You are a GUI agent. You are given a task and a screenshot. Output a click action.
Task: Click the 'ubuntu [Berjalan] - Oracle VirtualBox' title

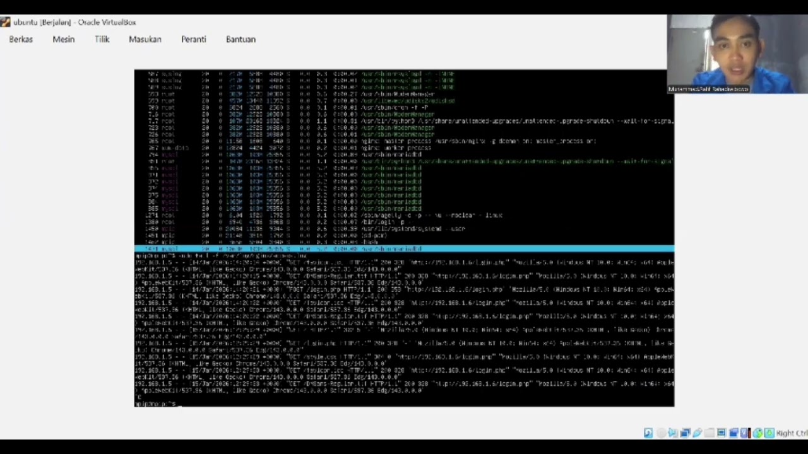74,22
